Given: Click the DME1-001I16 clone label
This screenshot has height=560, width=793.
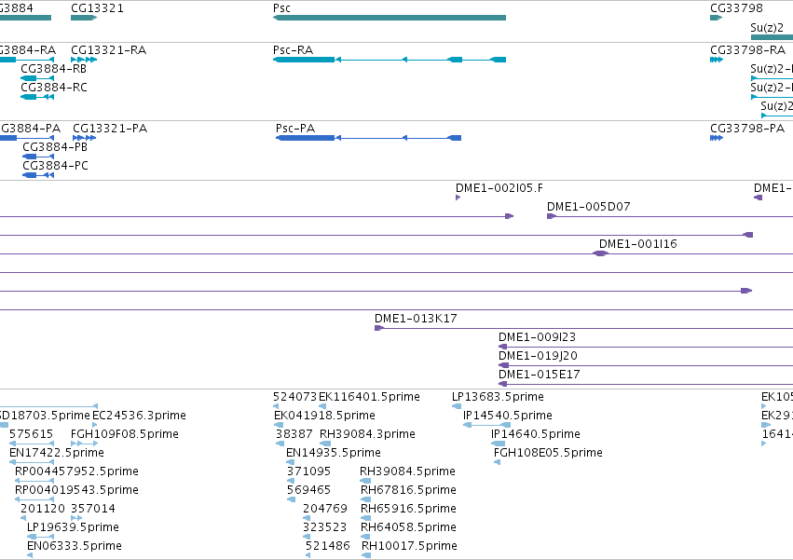Looking at the screenshot, I should point(637,244).
